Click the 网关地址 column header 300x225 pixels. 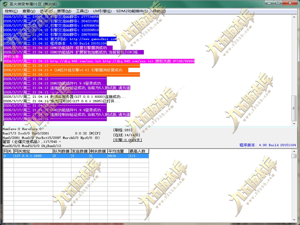point(33,151)
